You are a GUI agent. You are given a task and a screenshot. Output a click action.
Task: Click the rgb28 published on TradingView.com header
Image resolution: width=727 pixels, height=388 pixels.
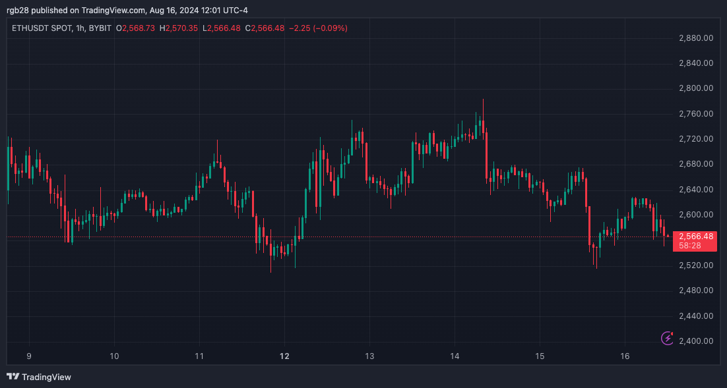point(127,10)
